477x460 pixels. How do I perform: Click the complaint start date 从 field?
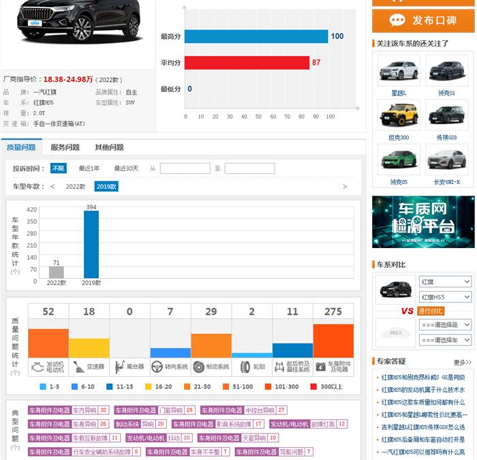click(x=185, y=168)
